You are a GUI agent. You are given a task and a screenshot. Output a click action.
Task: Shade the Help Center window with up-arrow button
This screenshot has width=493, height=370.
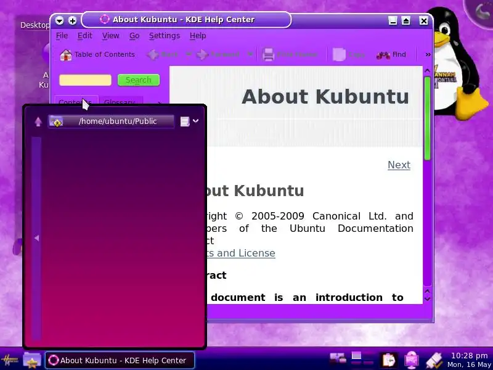click(x=406, y=21)
